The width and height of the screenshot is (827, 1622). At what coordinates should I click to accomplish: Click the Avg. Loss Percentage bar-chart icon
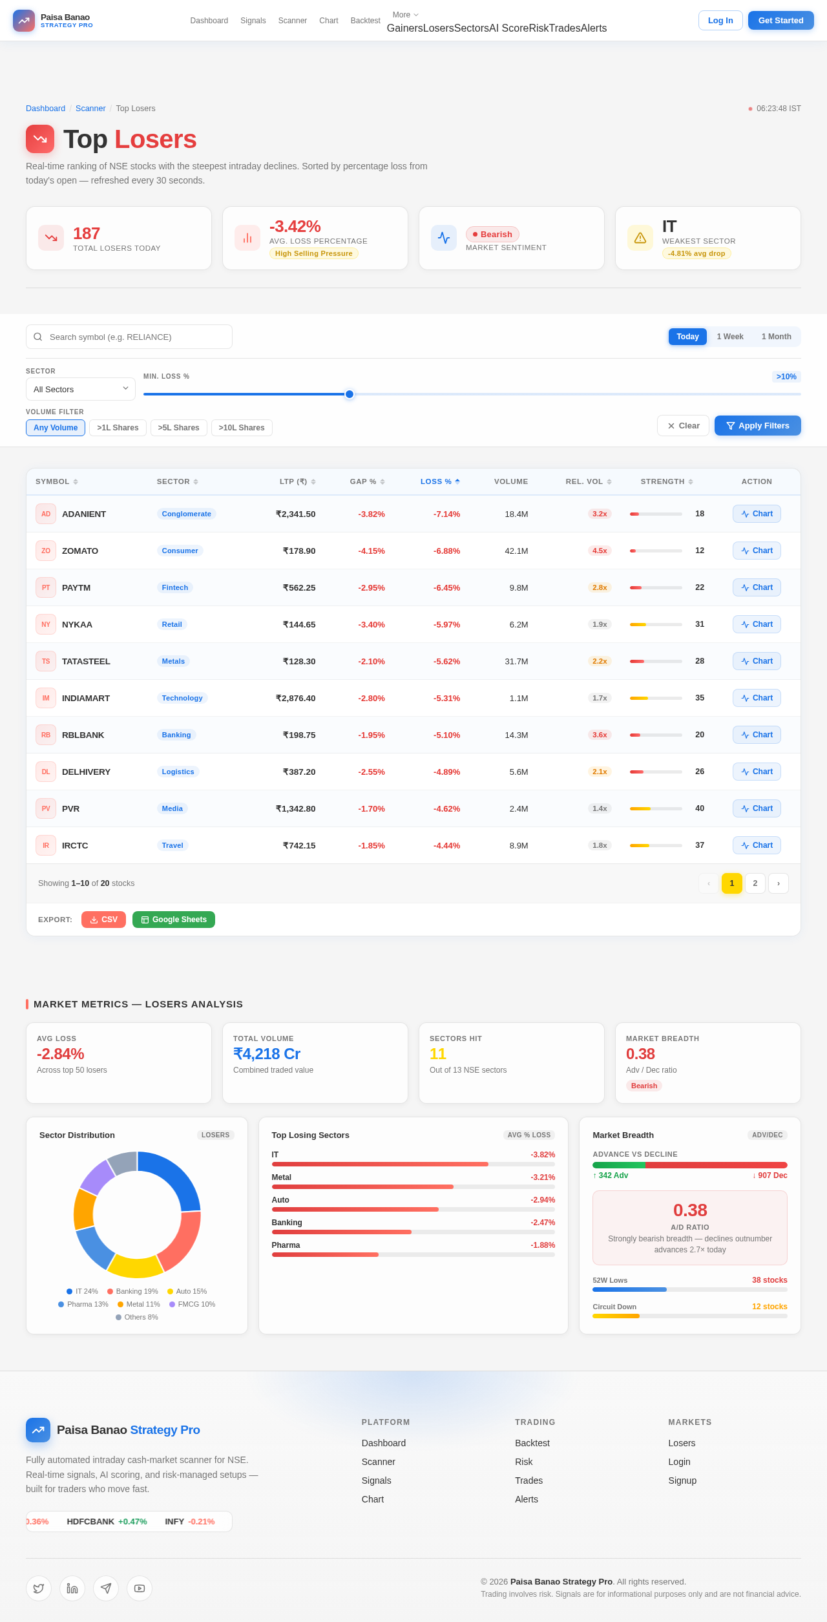(x=247, y=238)
